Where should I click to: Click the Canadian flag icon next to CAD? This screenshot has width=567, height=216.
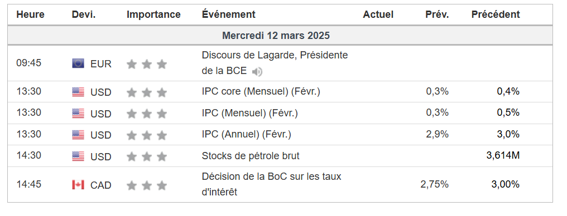[78, 185]
